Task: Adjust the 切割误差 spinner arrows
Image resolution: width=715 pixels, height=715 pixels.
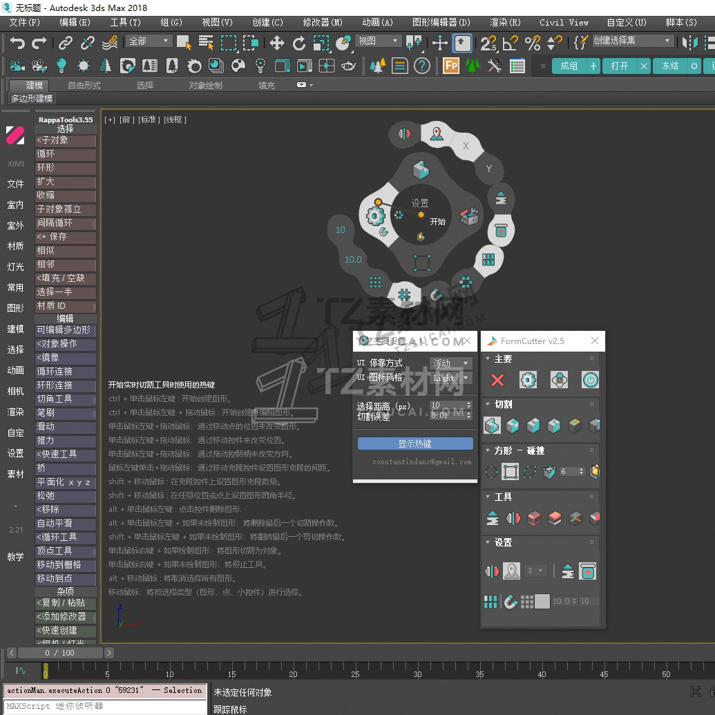Action: click(x=469, y=415)
